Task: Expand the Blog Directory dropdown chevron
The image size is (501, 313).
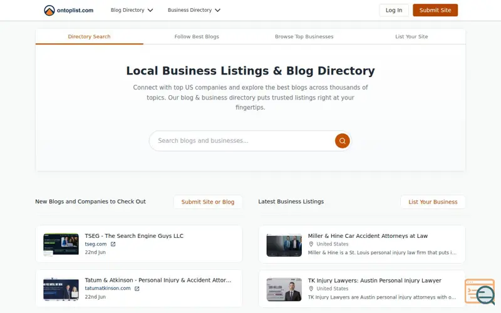Action: [x=150, y=10]
